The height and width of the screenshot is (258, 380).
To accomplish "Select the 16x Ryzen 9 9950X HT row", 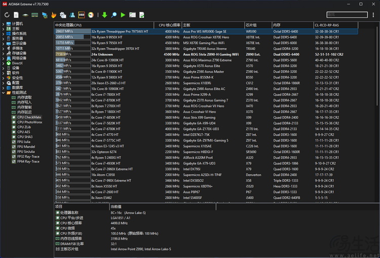I will tap(206, 37).
